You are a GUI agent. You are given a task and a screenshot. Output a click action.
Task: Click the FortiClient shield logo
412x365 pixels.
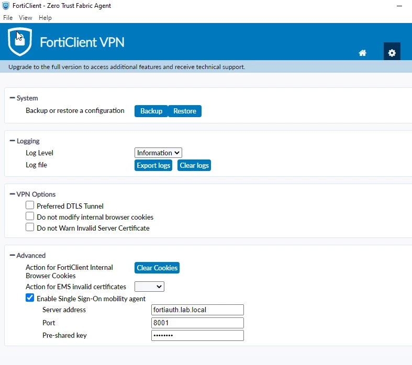point(20,42)
